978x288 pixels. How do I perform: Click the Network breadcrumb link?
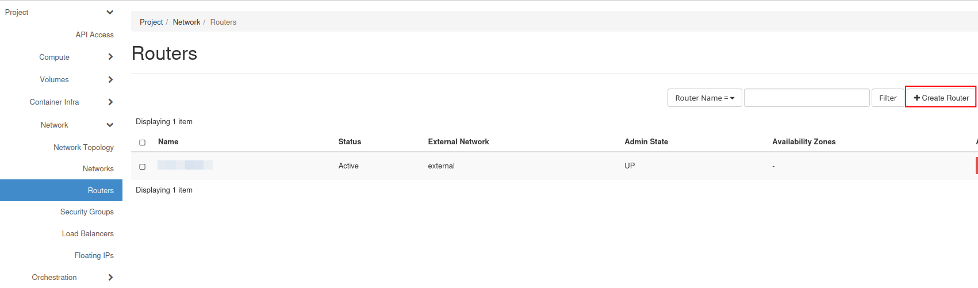point(186,22)
